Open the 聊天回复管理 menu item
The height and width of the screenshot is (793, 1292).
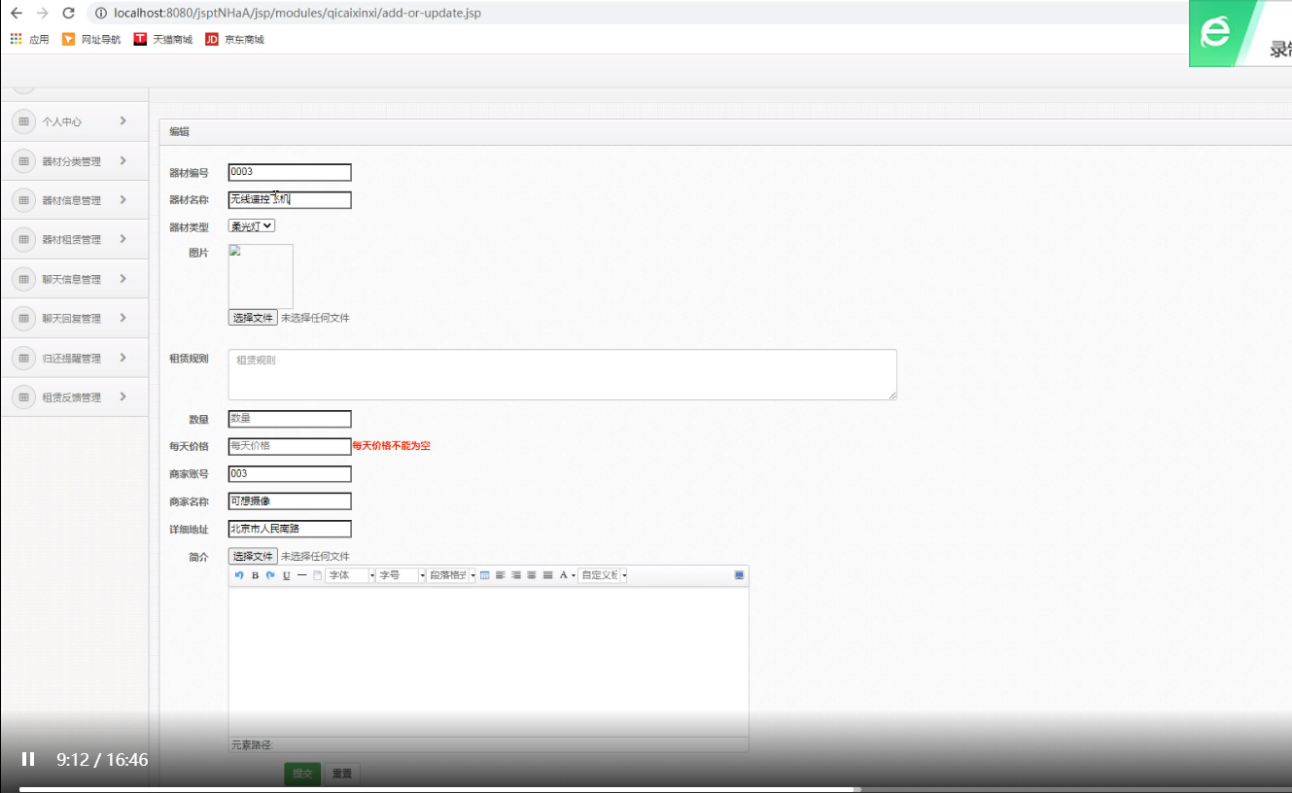(75, 318)
